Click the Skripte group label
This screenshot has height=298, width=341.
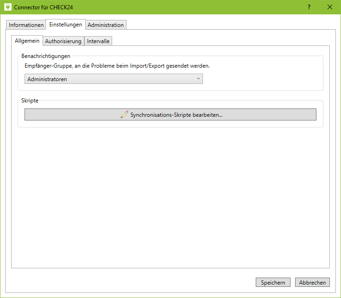coord(31,101)
